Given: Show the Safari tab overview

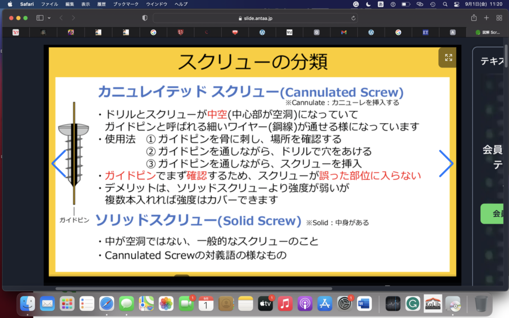Looking at the screenshot, I should (499, 18).
